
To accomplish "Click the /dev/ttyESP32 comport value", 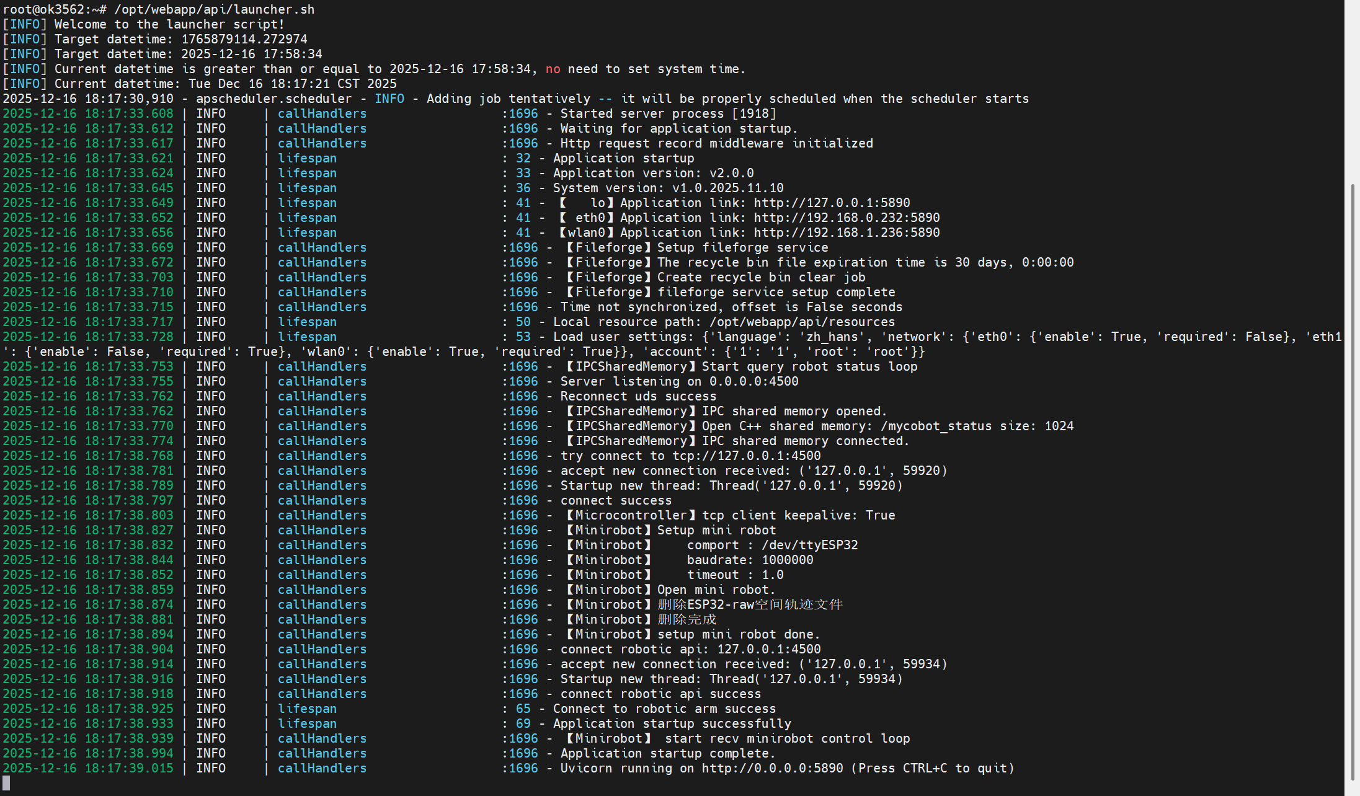I will 809,545.
